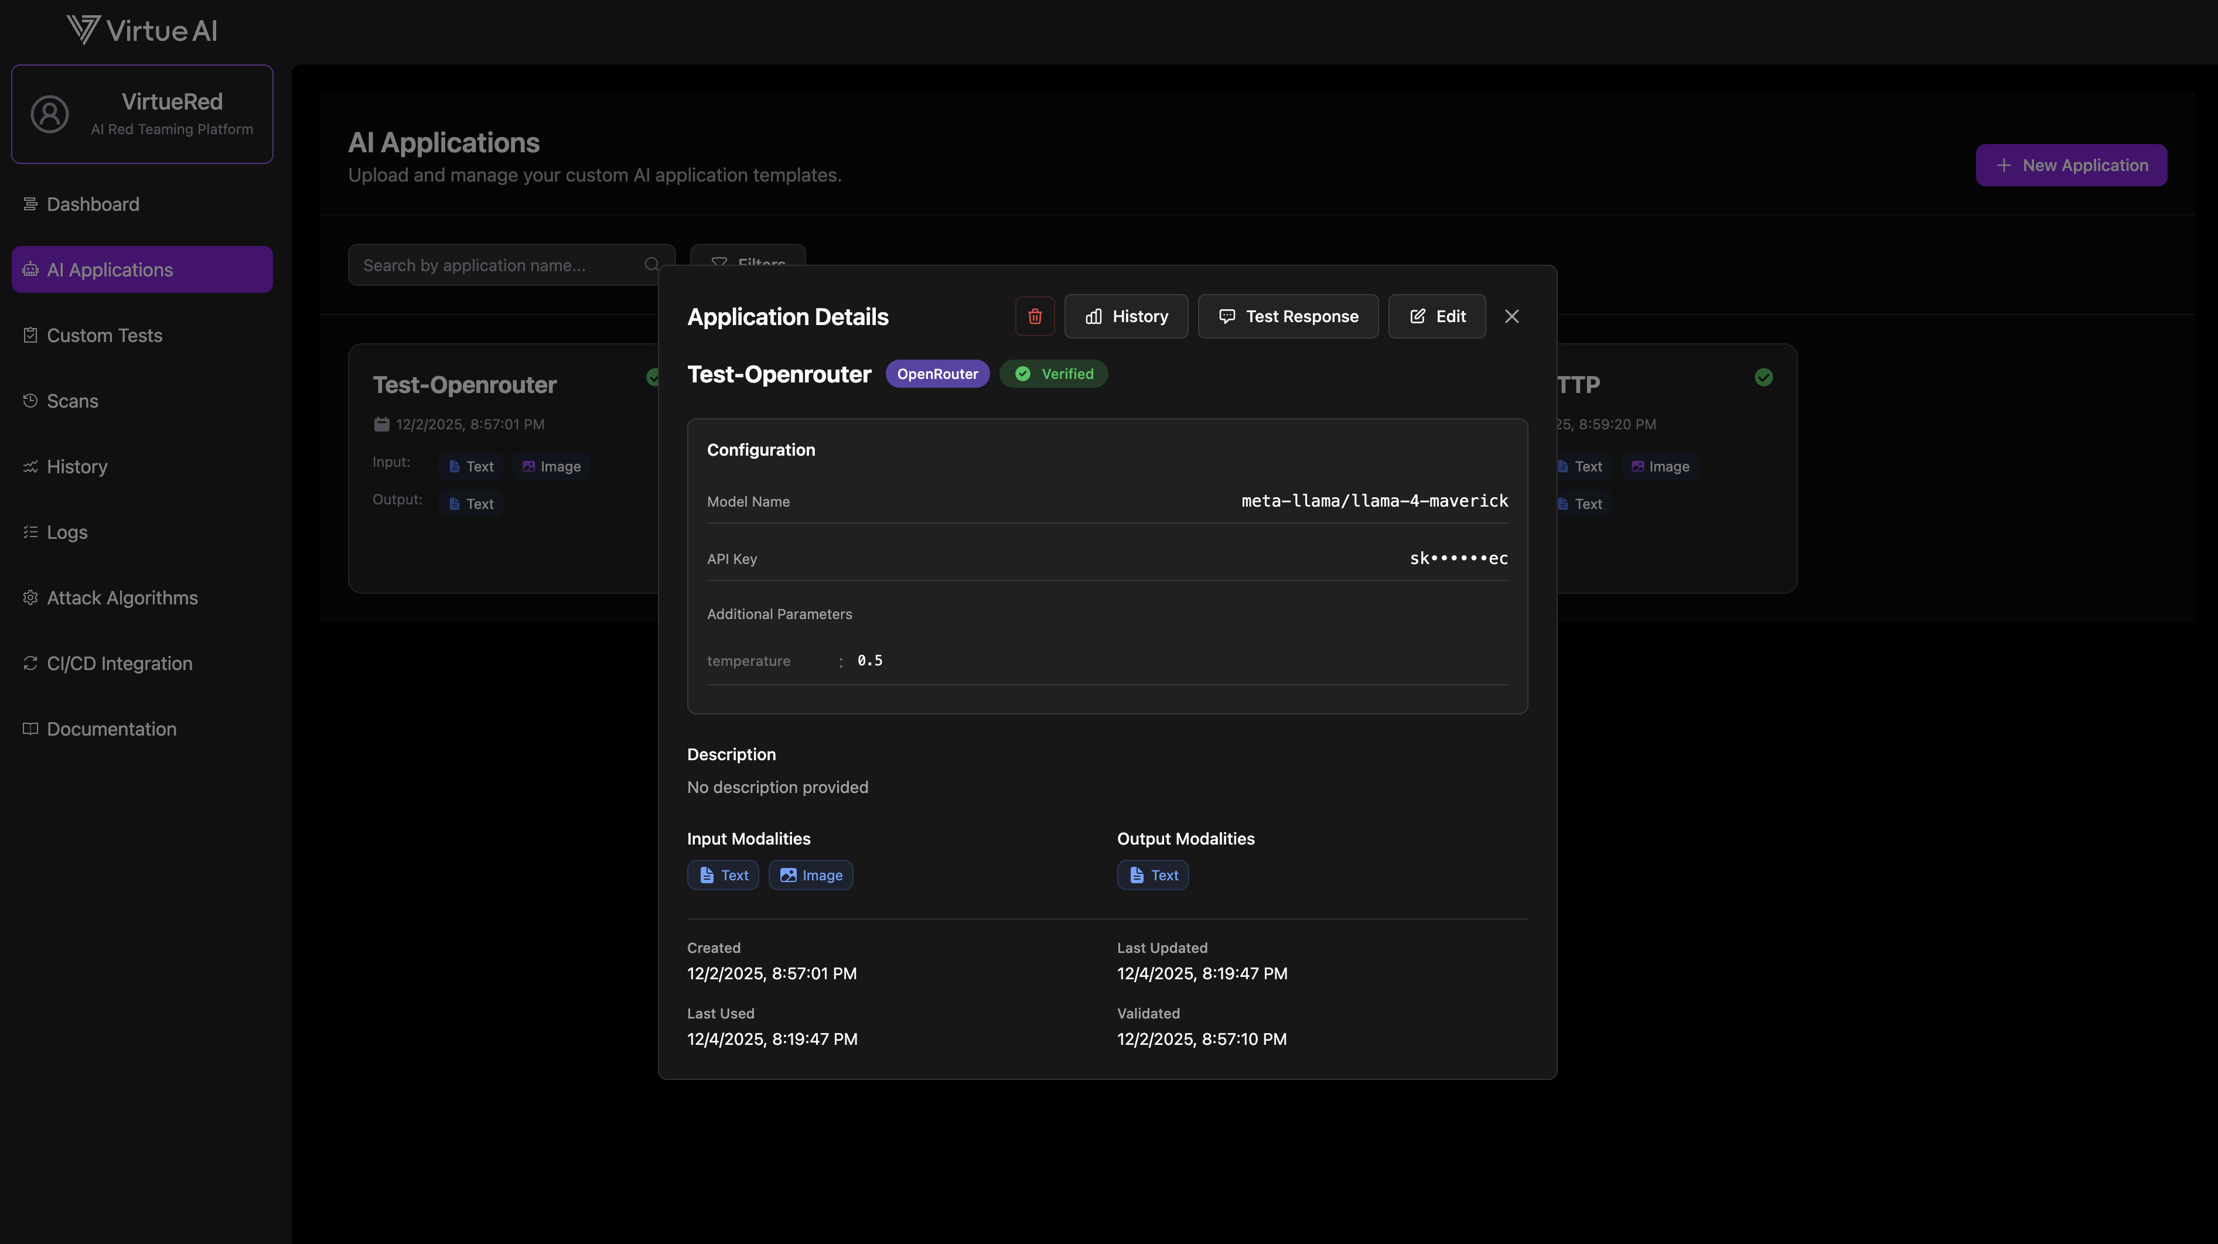This screenshot has height=1244, width=2218.
Task: Click the New Application button
Action: click(x=2071, y=165)
